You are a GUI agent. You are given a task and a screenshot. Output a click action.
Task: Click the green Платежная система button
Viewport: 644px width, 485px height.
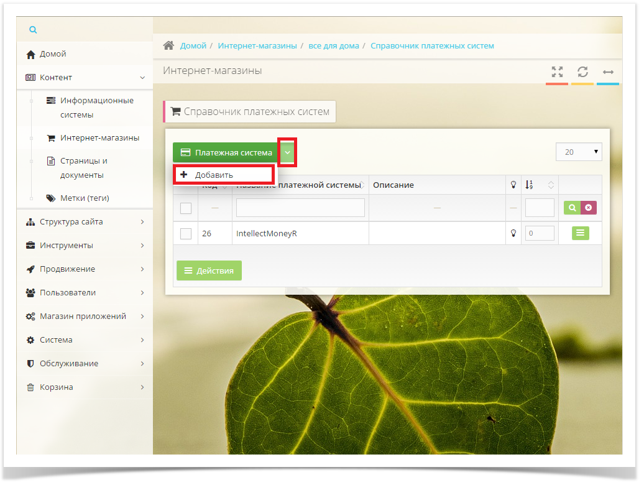coord(226,152)
